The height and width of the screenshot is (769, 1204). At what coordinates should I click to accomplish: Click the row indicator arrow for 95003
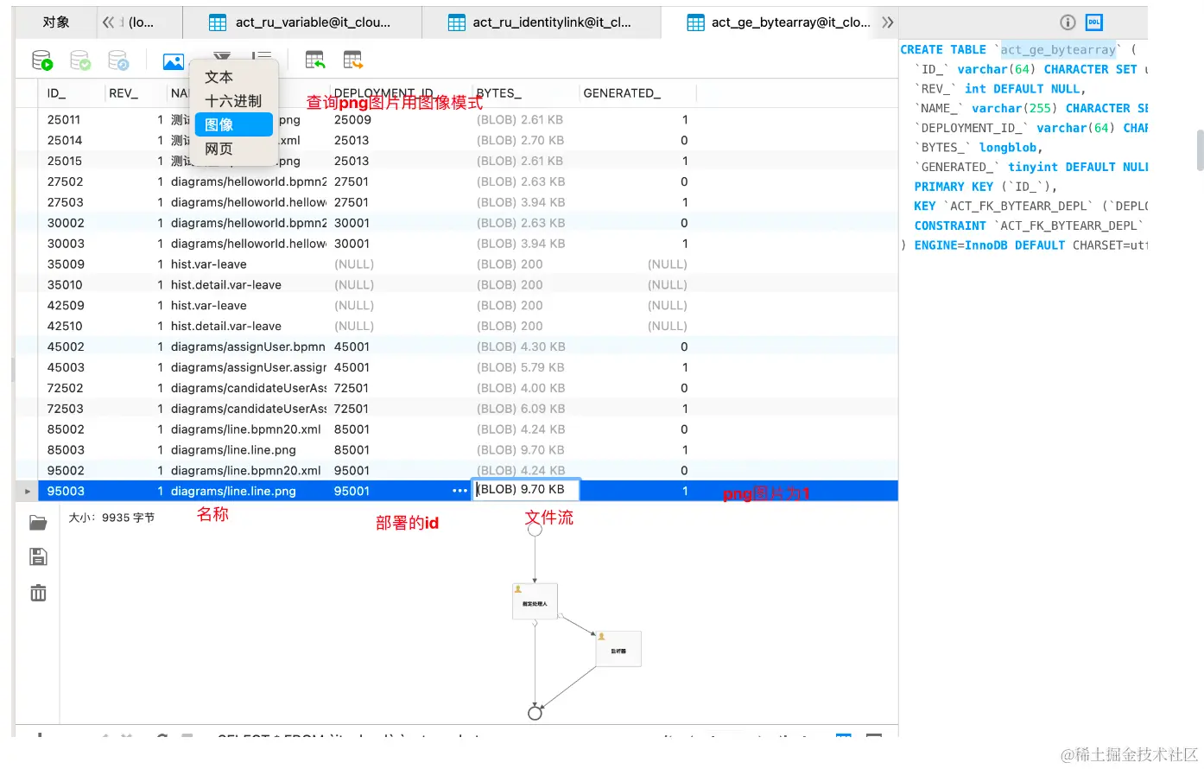tap(28, 491)
